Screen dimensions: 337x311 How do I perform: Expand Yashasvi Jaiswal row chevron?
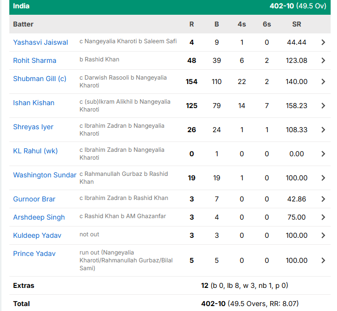323,42
